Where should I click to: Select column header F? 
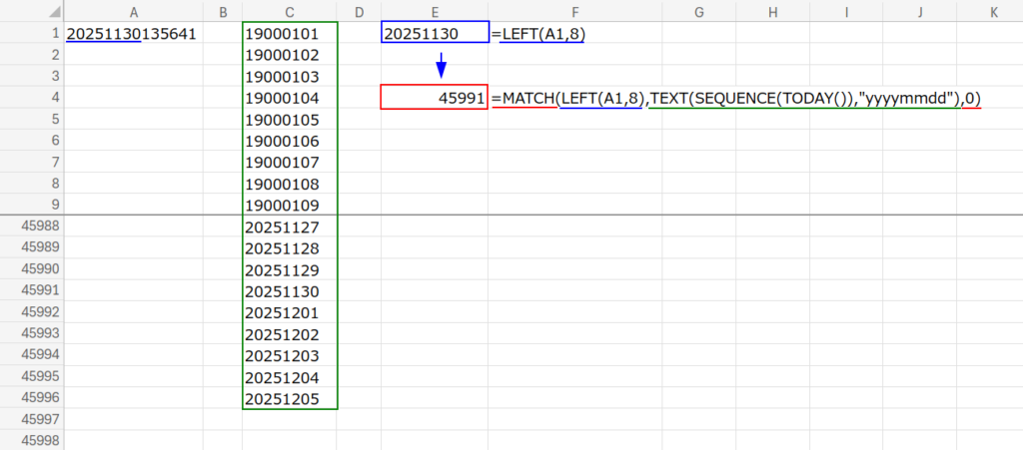click(x=576, y=11)
